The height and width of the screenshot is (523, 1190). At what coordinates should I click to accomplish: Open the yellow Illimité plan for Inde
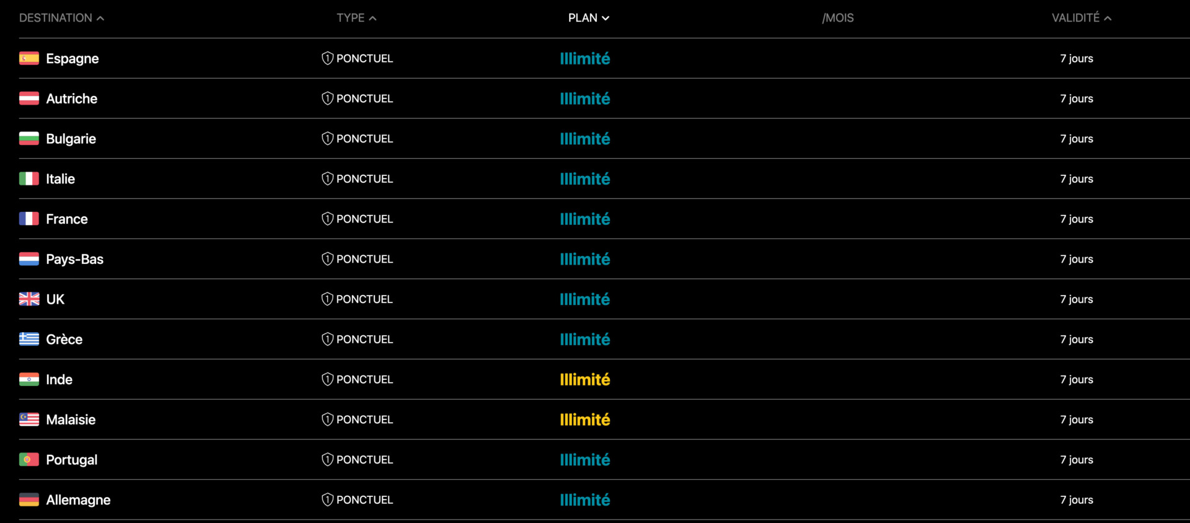[584, 379]
